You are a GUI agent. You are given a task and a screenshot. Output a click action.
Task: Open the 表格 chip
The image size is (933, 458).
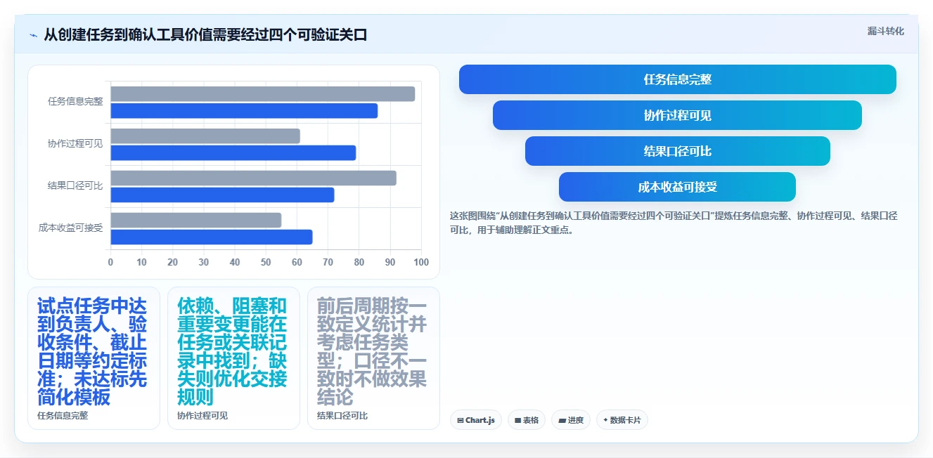point(527,420)
